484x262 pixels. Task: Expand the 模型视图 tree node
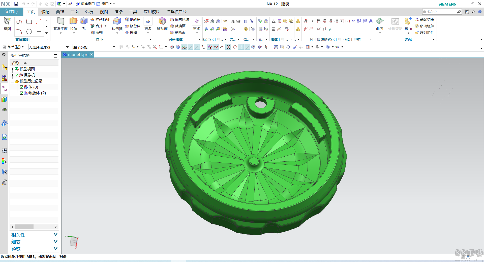[12, 69]
